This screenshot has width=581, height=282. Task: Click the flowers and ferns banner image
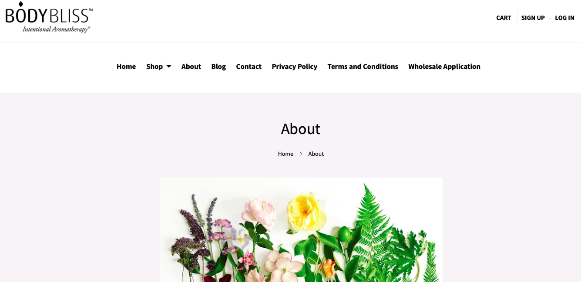click(x=301, y=230)
